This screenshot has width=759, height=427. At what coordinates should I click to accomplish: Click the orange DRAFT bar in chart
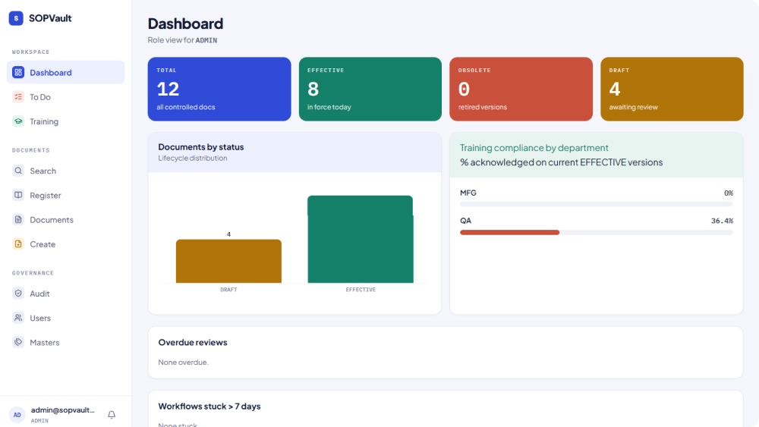pyautogui.click(x=228, y=261)
